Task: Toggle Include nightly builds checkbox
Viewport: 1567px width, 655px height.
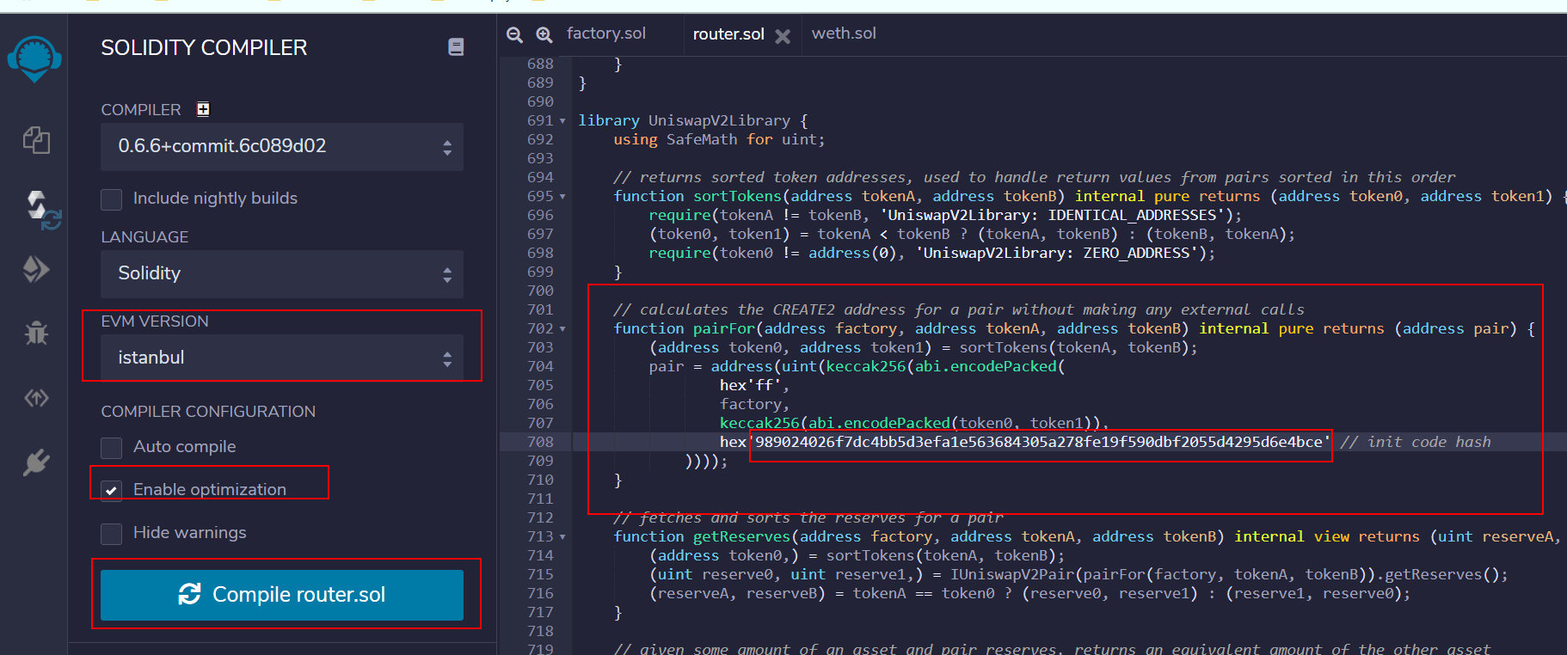Action: pyautogui.click(x=111, y=199)
